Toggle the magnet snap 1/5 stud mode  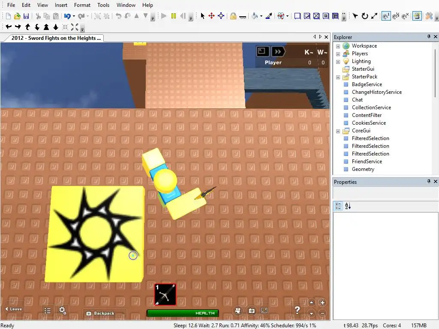[396, 16]
